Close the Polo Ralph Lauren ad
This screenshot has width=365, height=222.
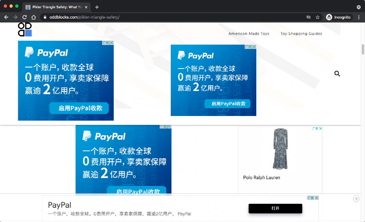tap(320, 128)
